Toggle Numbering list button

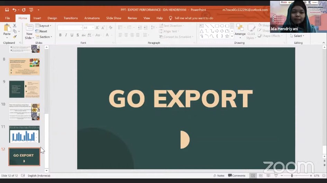(x=129, y=28)
